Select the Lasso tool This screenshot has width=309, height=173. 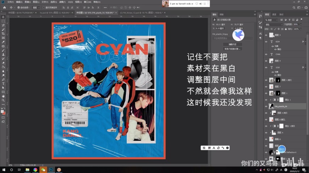tap(3, 25)
